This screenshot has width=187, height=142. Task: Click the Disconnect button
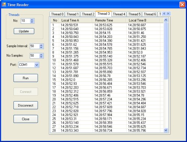tap(25, 105)
